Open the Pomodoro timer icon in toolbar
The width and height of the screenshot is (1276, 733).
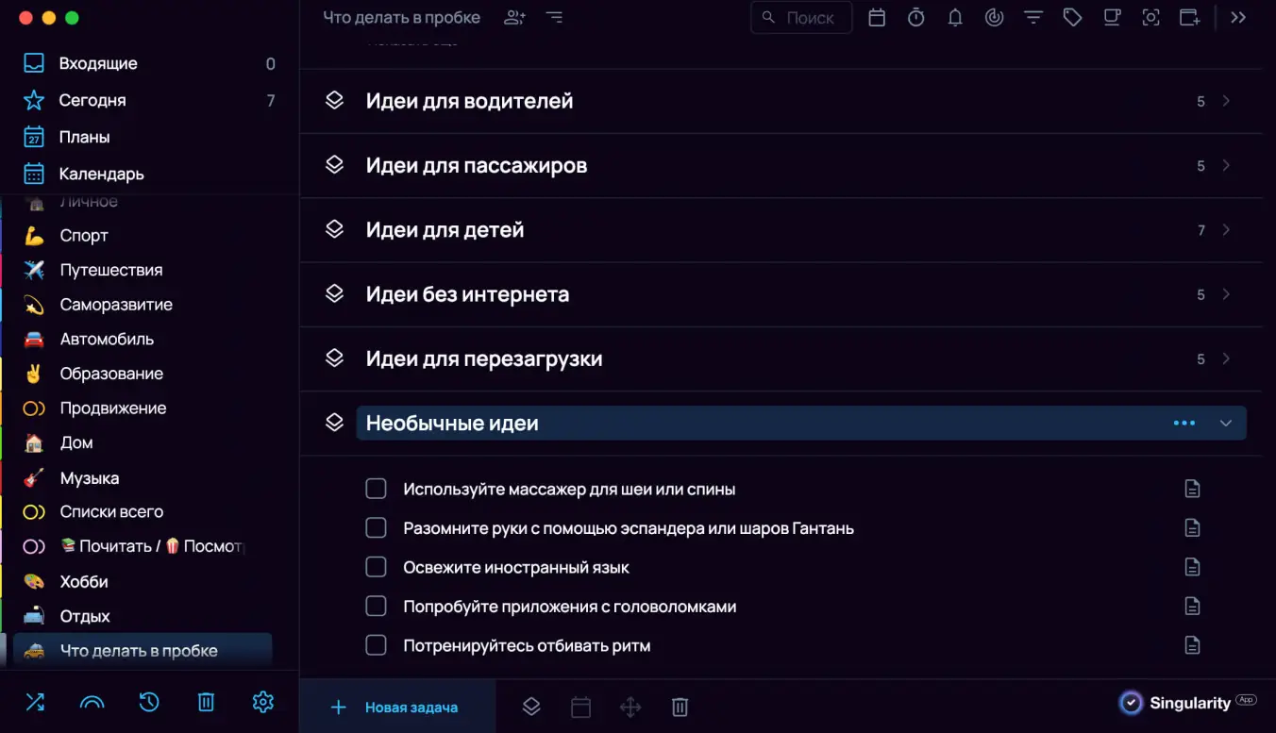click(x=915, y=17)
